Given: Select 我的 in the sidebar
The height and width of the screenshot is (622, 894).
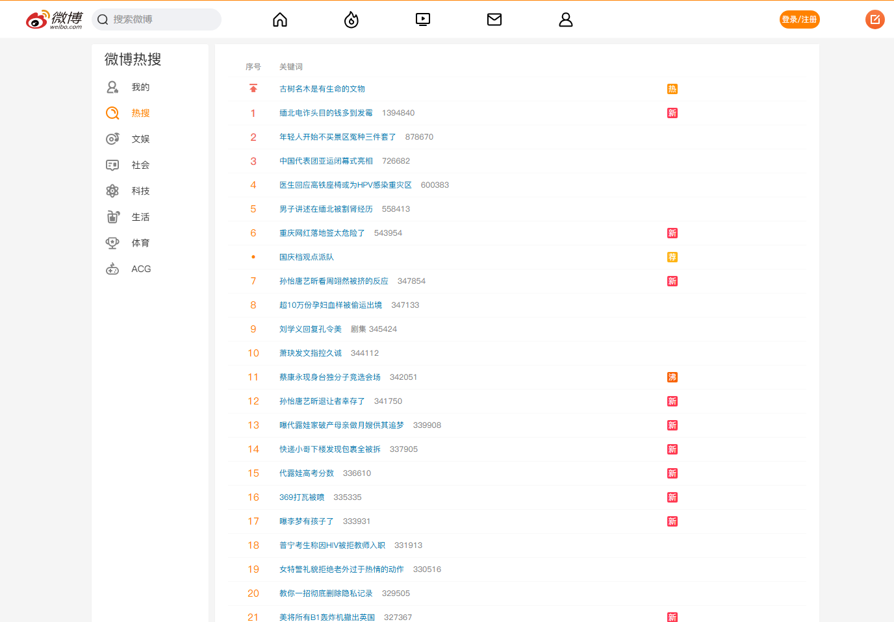Looking at the screenshot, I should 140,87.
